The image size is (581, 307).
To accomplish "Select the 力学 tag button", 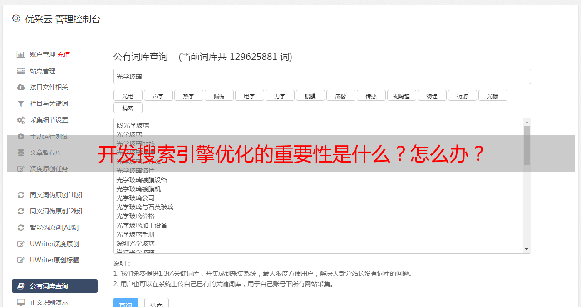I will pos(280,95).
